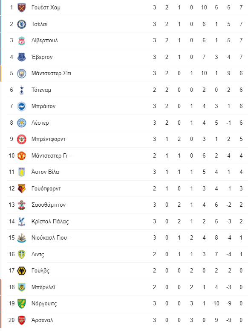Click the Brentford bee crest
The width and height of the screenshot is (248, 331).
coord(21,139)
